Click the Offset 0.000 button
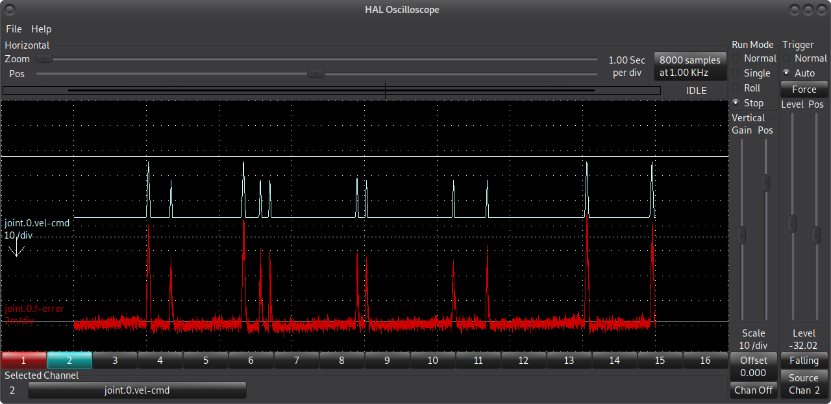This screenshot has height=404, width=831. coord(754,366)
